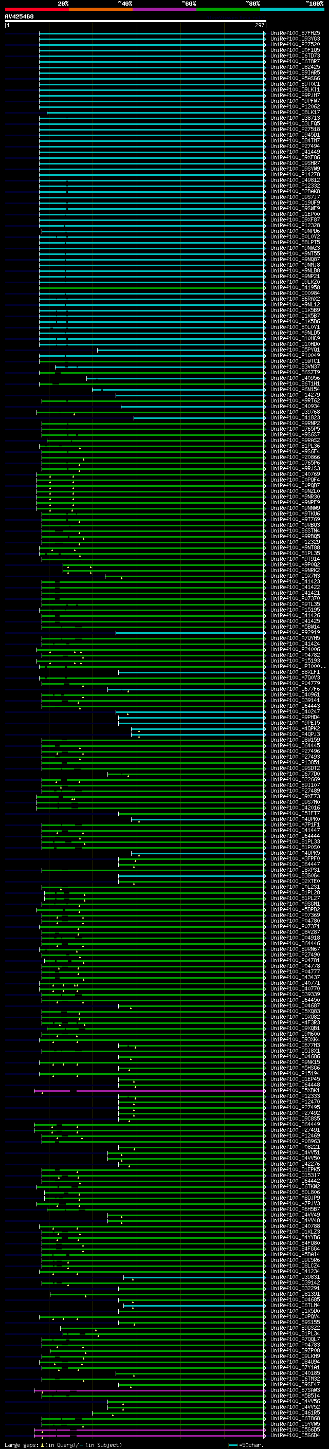Select the UniRef100_P13851 label
The height and width of the screenshot is (1449, 329).
(295, 763)
